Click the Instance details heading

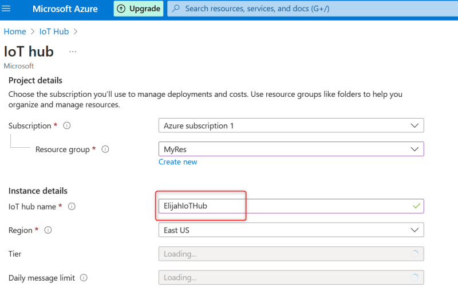[38, 191]
